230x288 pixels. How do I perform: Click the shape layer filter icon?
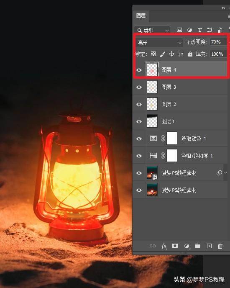pyautogui.click(x=210, y=30)
